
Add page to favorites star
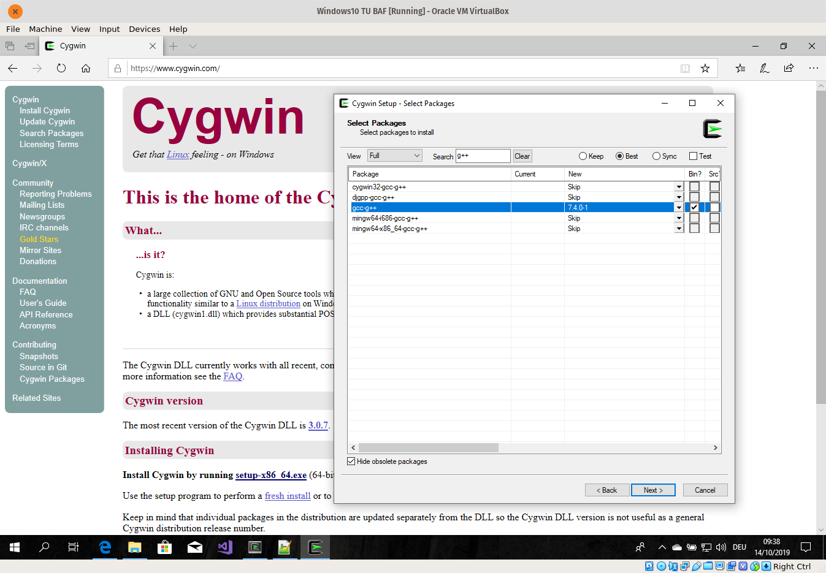click(x=705, y=68)
